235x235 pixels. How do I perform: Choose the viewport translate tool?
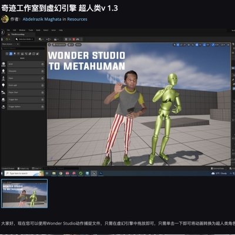tap(178, 45)
